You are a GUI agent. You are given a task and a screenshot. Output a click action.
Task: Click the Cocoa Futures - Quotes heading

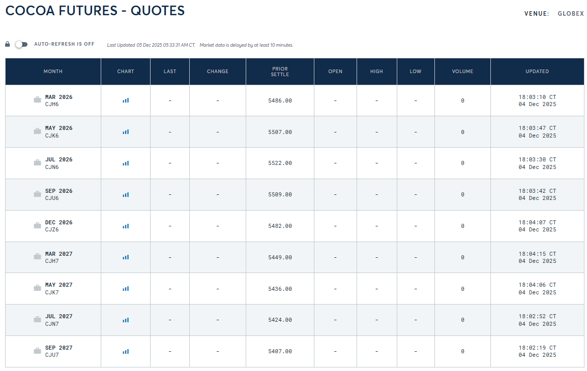(95, 11)
